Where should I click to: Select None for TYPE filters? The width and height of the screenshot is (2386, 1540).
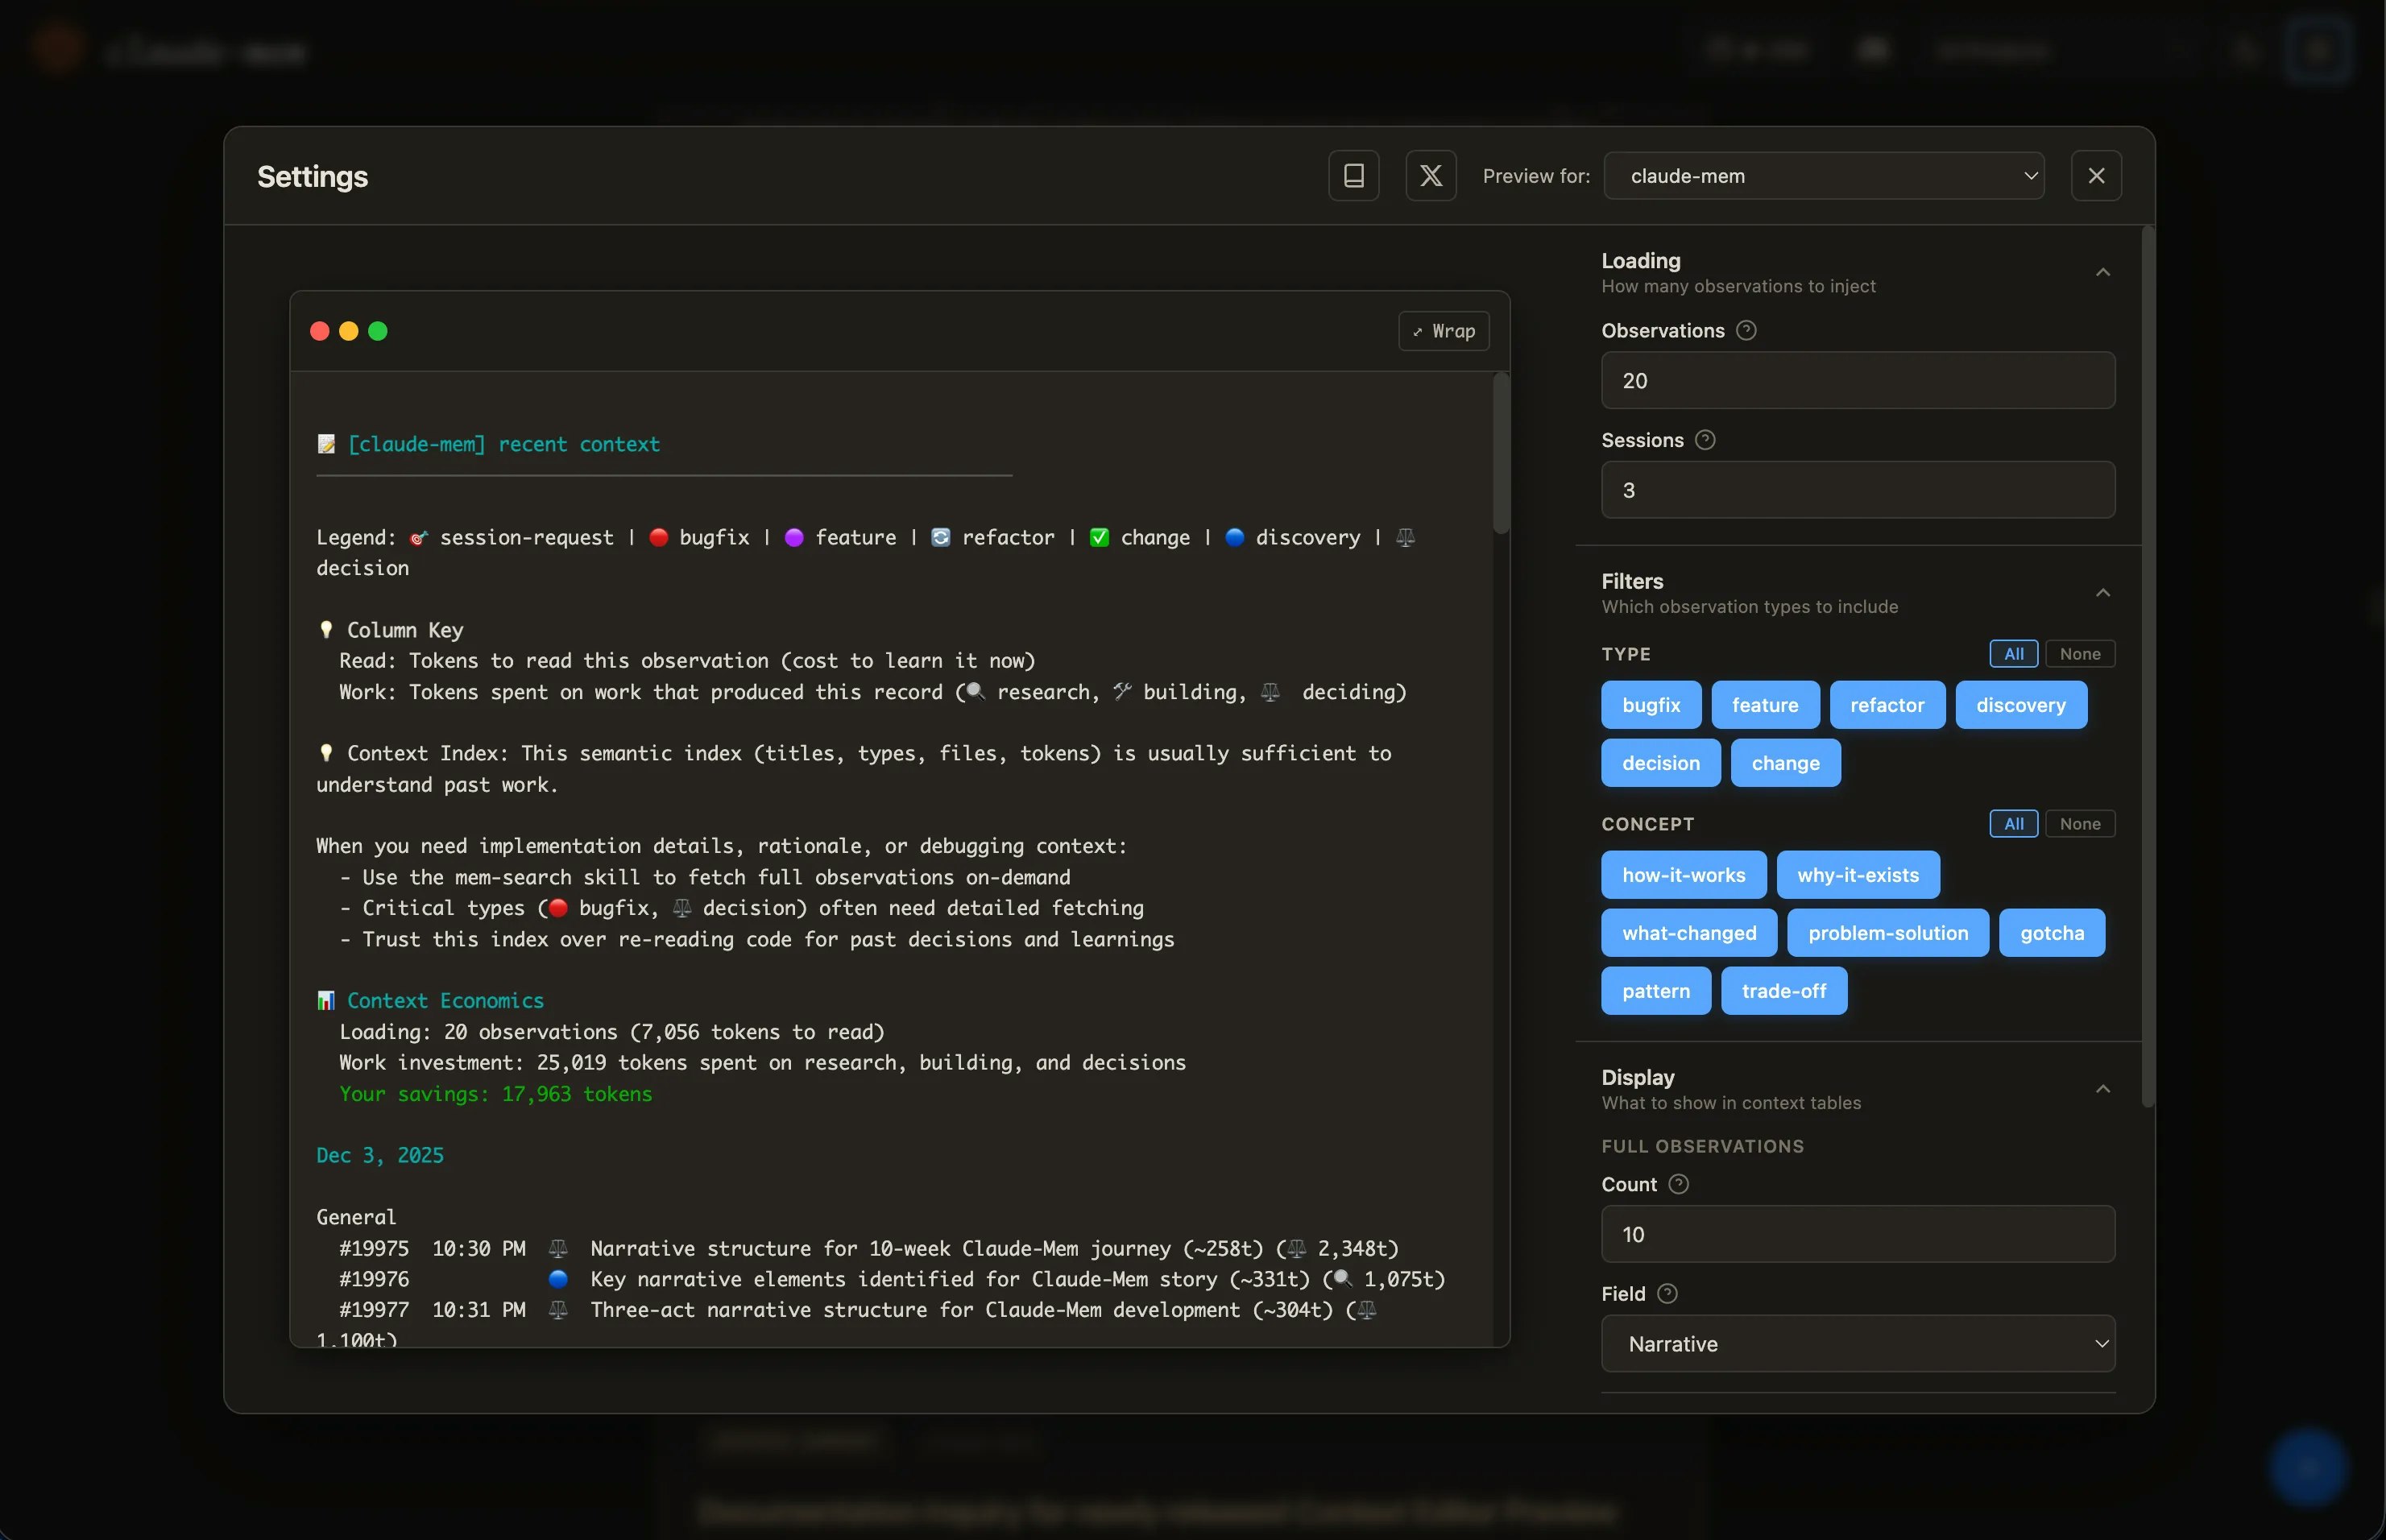[2079, 654]
